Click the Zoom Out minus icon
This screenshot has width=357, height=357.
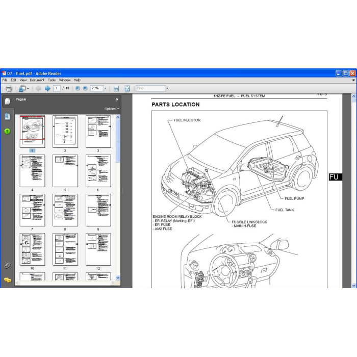(78, 88)
